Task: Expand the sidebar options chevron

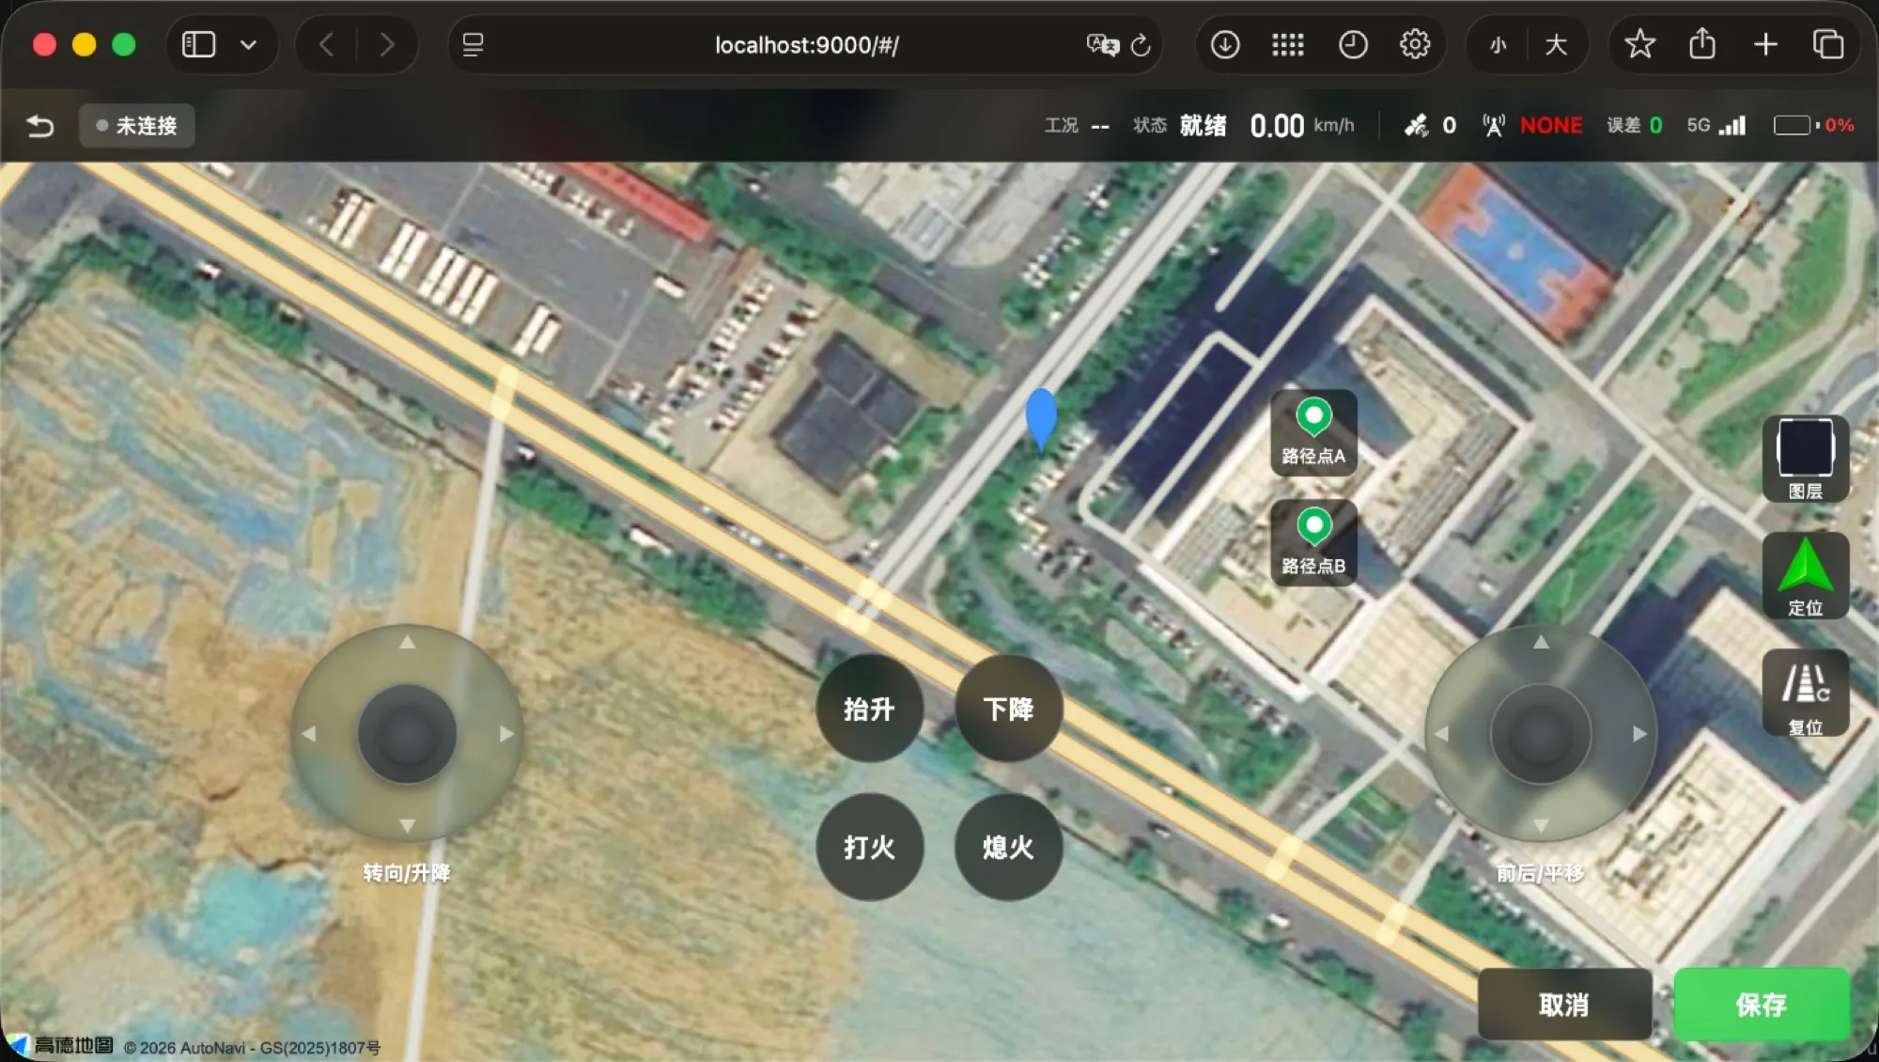Action: point(248,44)
